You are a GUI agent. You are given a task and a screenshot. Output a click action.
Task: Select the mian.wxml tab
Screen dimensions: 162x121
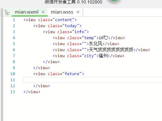click(27, 12)
